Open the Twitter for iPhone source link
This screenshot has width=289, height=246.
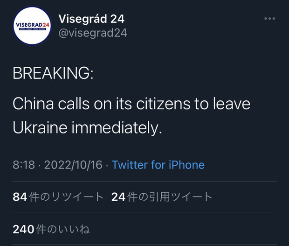click(x=158, y=165)
